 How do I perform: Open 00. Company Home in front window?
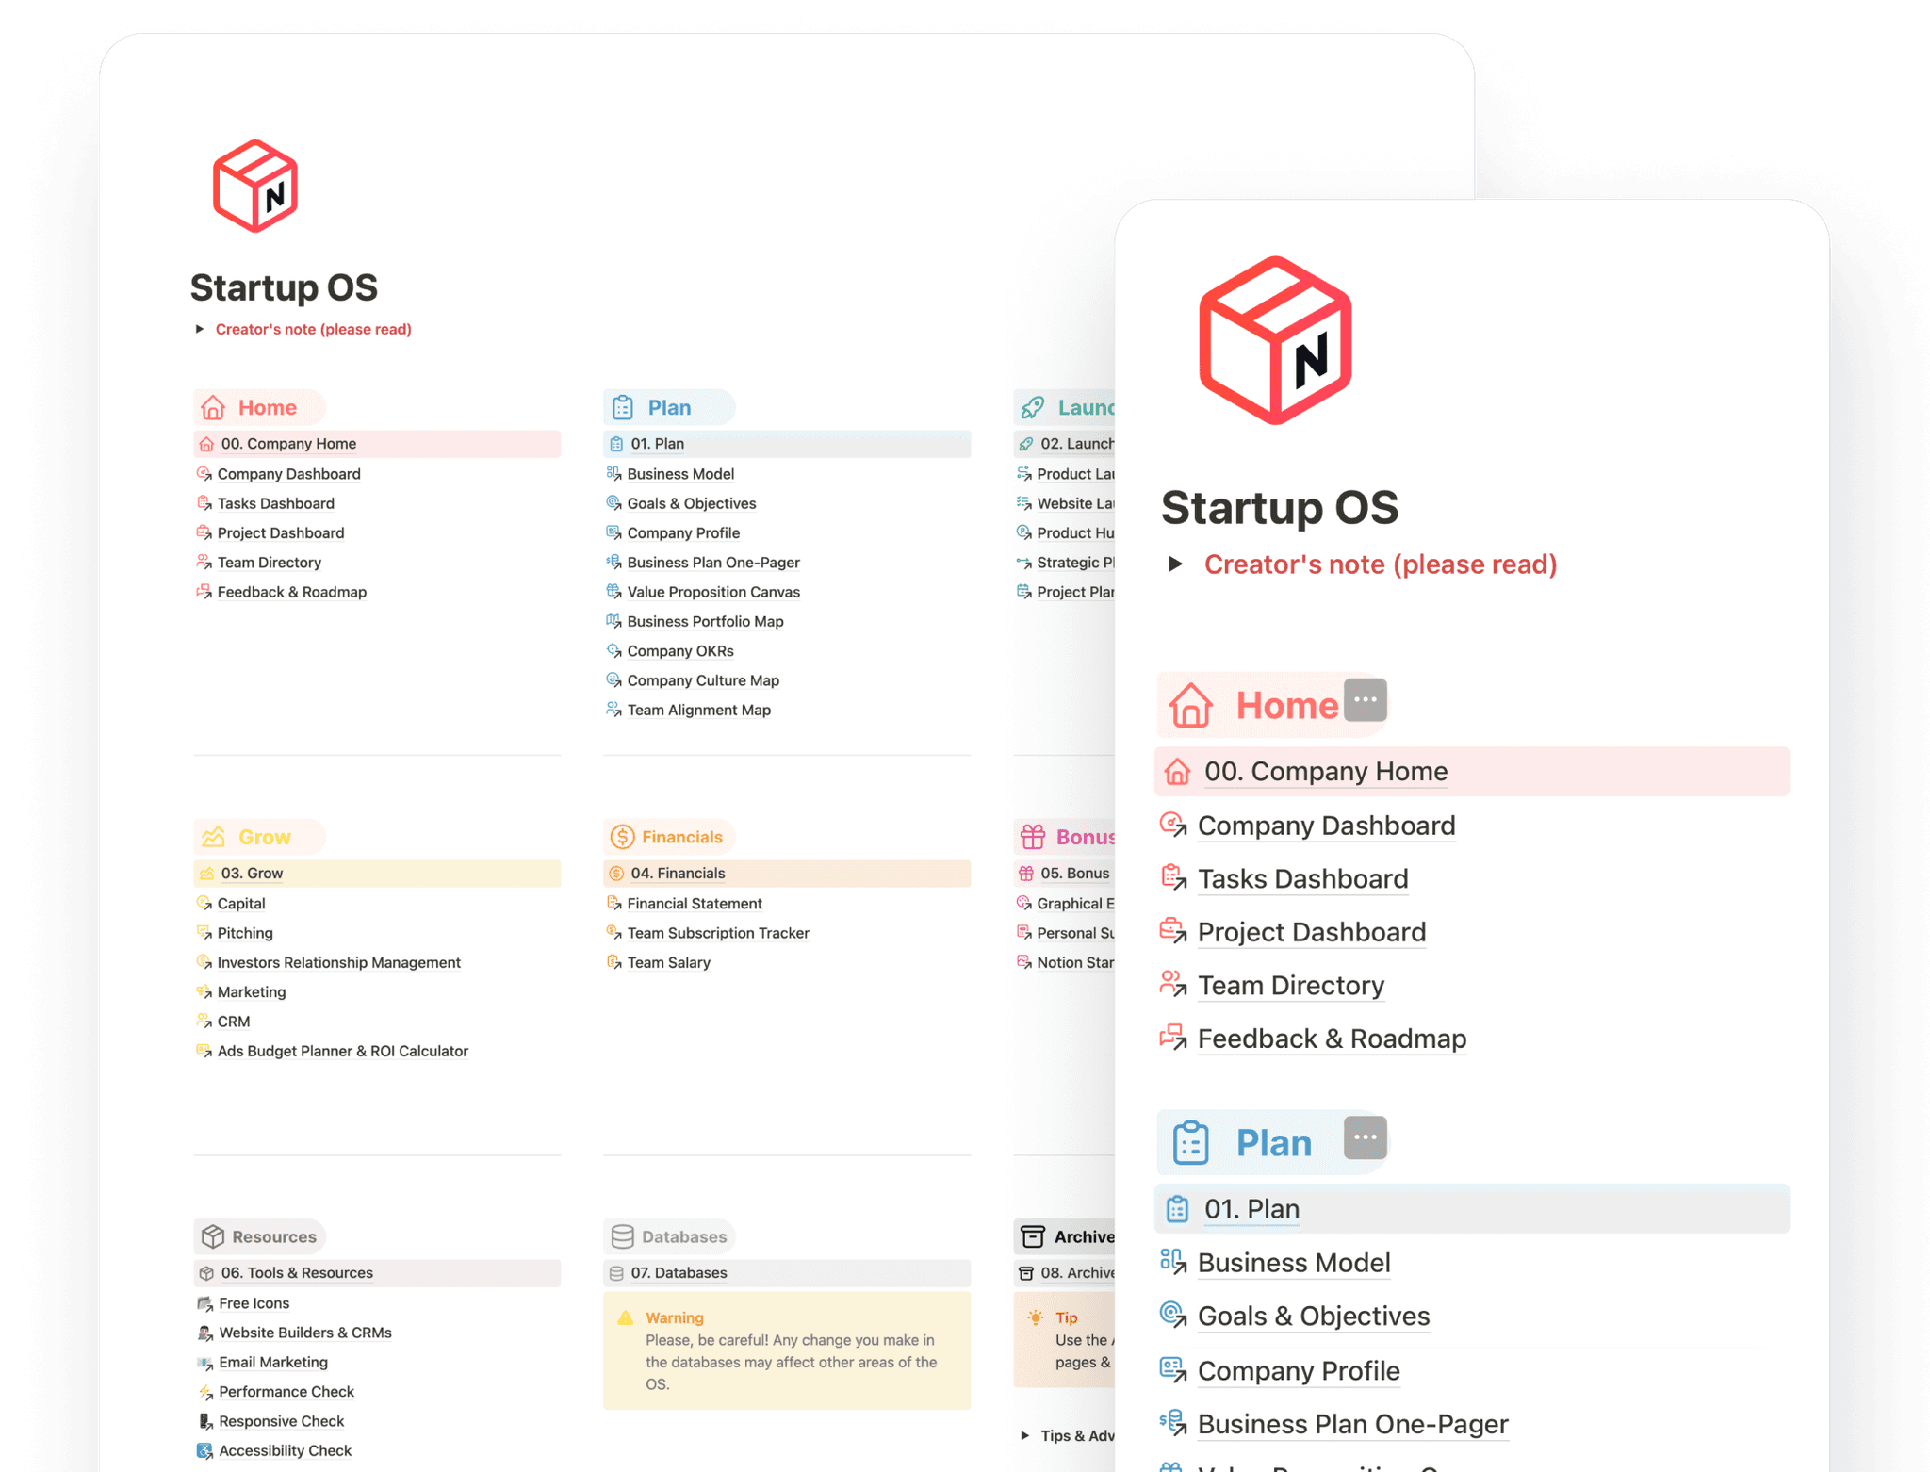tap(1471, 771)
